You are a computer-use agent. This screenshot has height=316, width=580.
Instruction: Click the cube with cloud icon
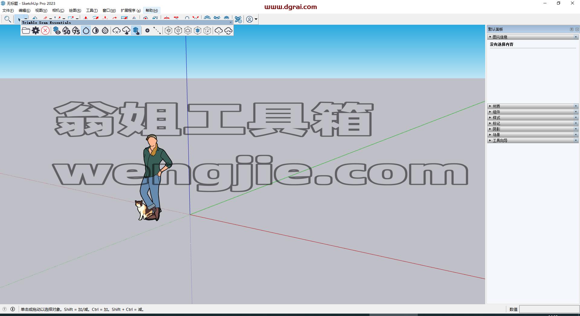(x=188, y=30)
